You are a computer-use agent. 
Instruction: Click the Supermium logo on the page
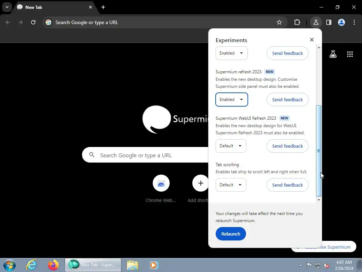[x=175, y=119]
